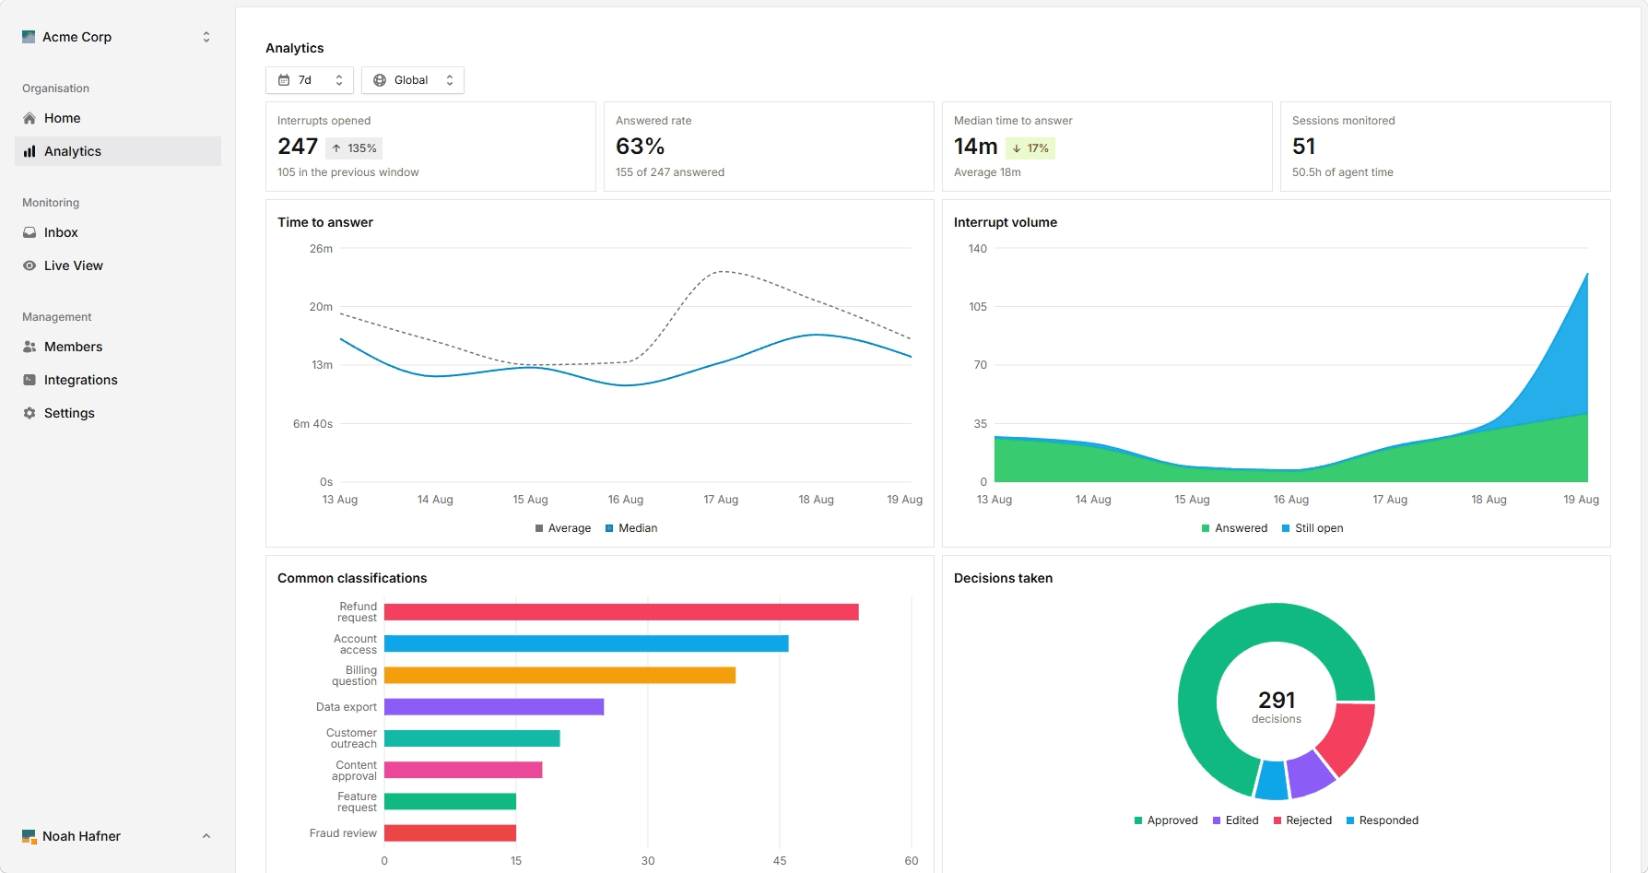The height and width of the screenshot is (873, 1648).
Task: Click the Members people icon
Action: tap(29, 347)
